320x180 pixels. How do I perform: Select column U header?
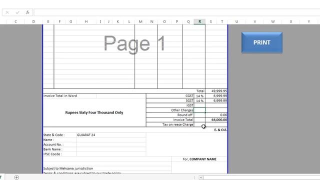pyautogui.click(x=236, y=21)
